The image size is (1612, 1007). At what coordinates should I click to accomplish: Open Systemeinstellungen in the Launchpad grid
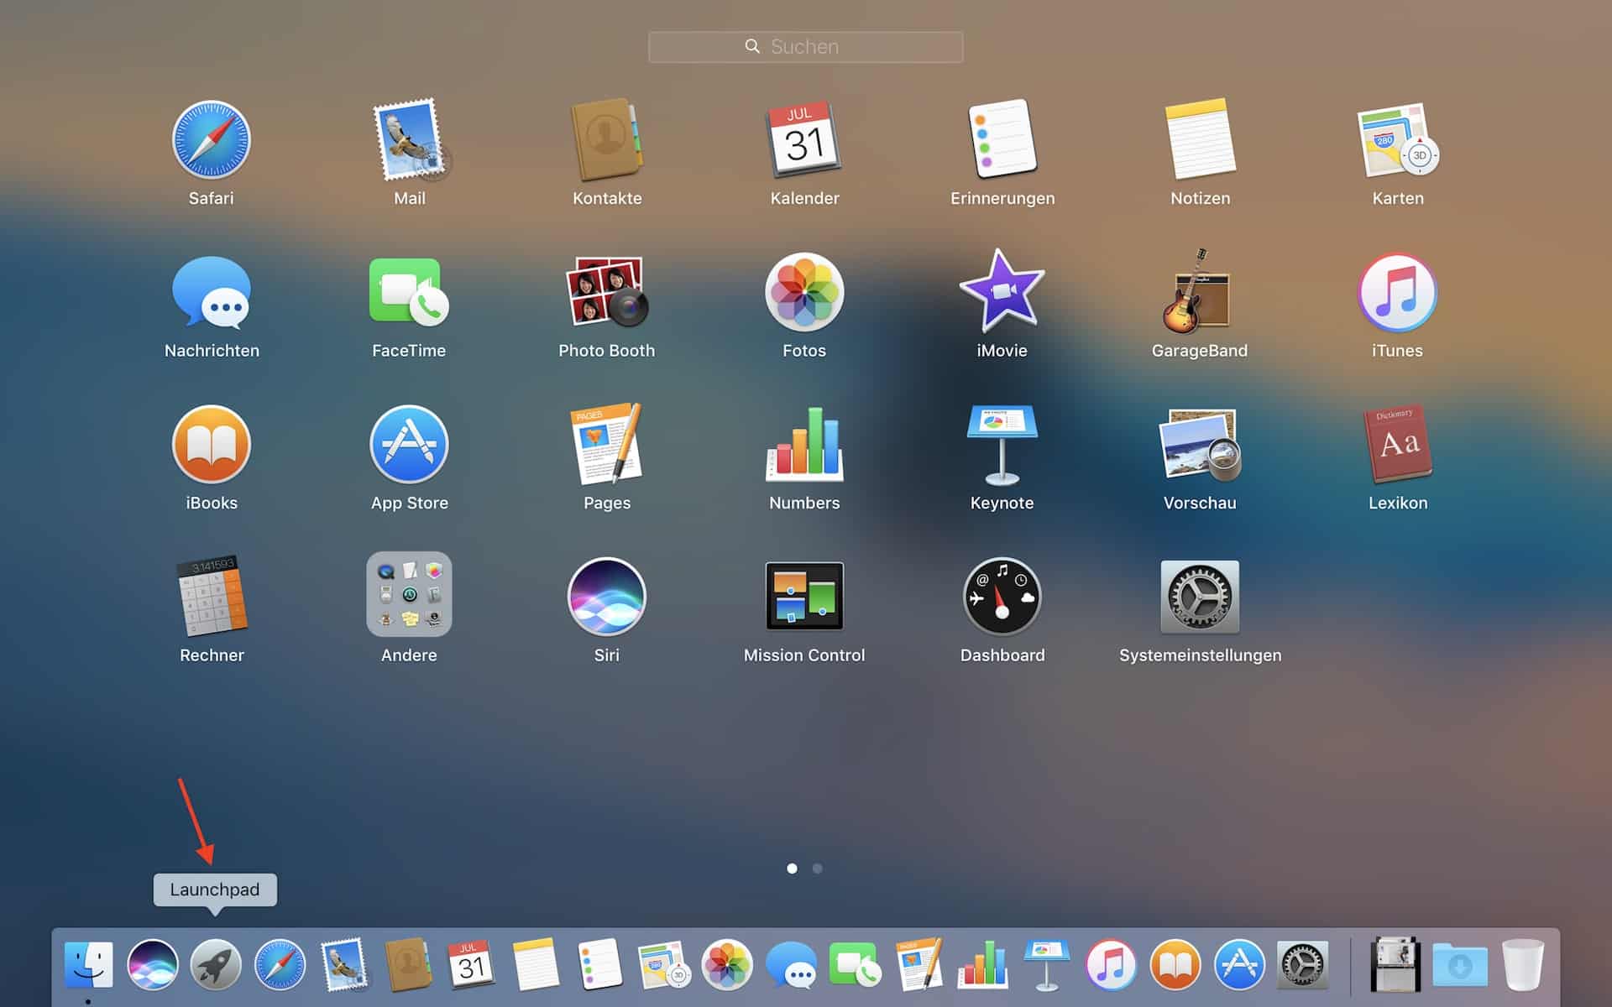pos(1201,597)
